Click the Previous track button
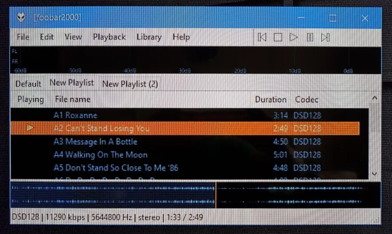This screenshot has height=234, width=392. pos(262,37)
